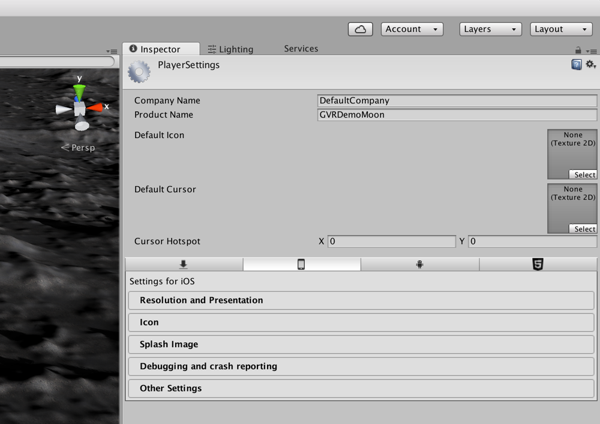
Task: Click the Product Name input field
Action: (457, 115)
